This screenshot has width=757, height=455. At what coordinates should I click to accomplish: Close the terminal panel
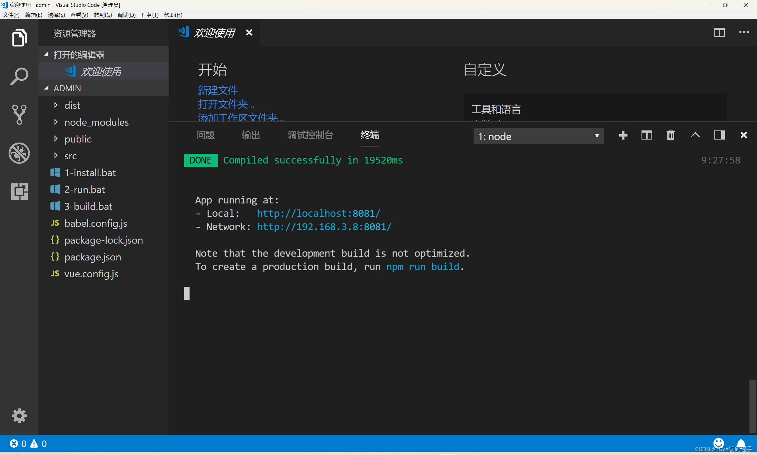744,135
